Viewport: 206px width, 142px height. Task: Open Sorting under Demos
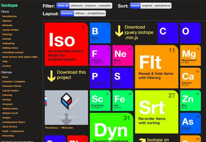6,99
